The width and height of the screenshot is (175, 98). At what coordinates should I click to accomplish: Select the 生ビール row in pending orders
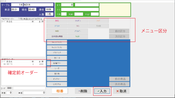pos(23,64)
